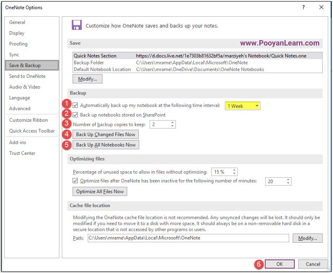Open the General options category

click(x=32, y=22)
